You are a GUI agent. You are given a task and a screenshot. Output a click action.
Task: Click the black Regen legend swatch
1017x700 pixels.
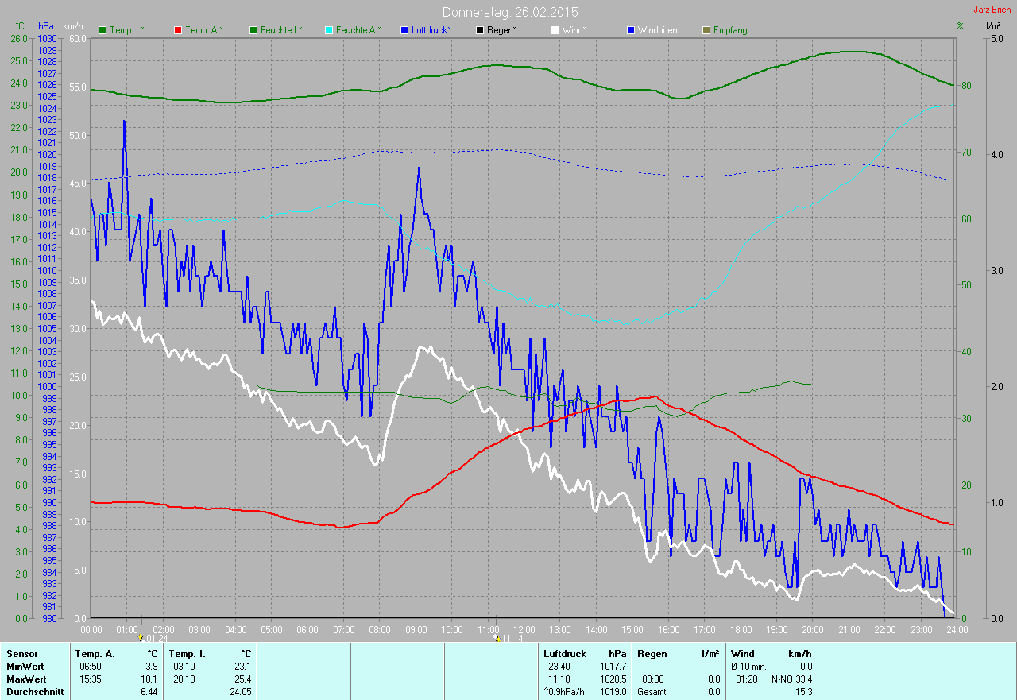479,30
